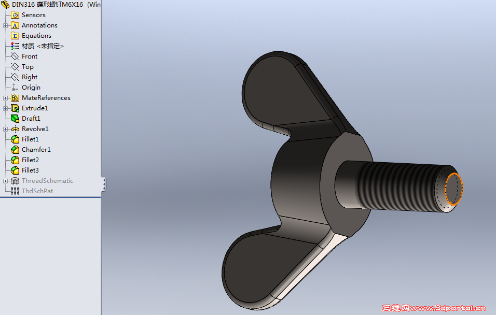Select the Fillet1 label
The width and height of the screenshot is (496, 315).
coord(30,139)
